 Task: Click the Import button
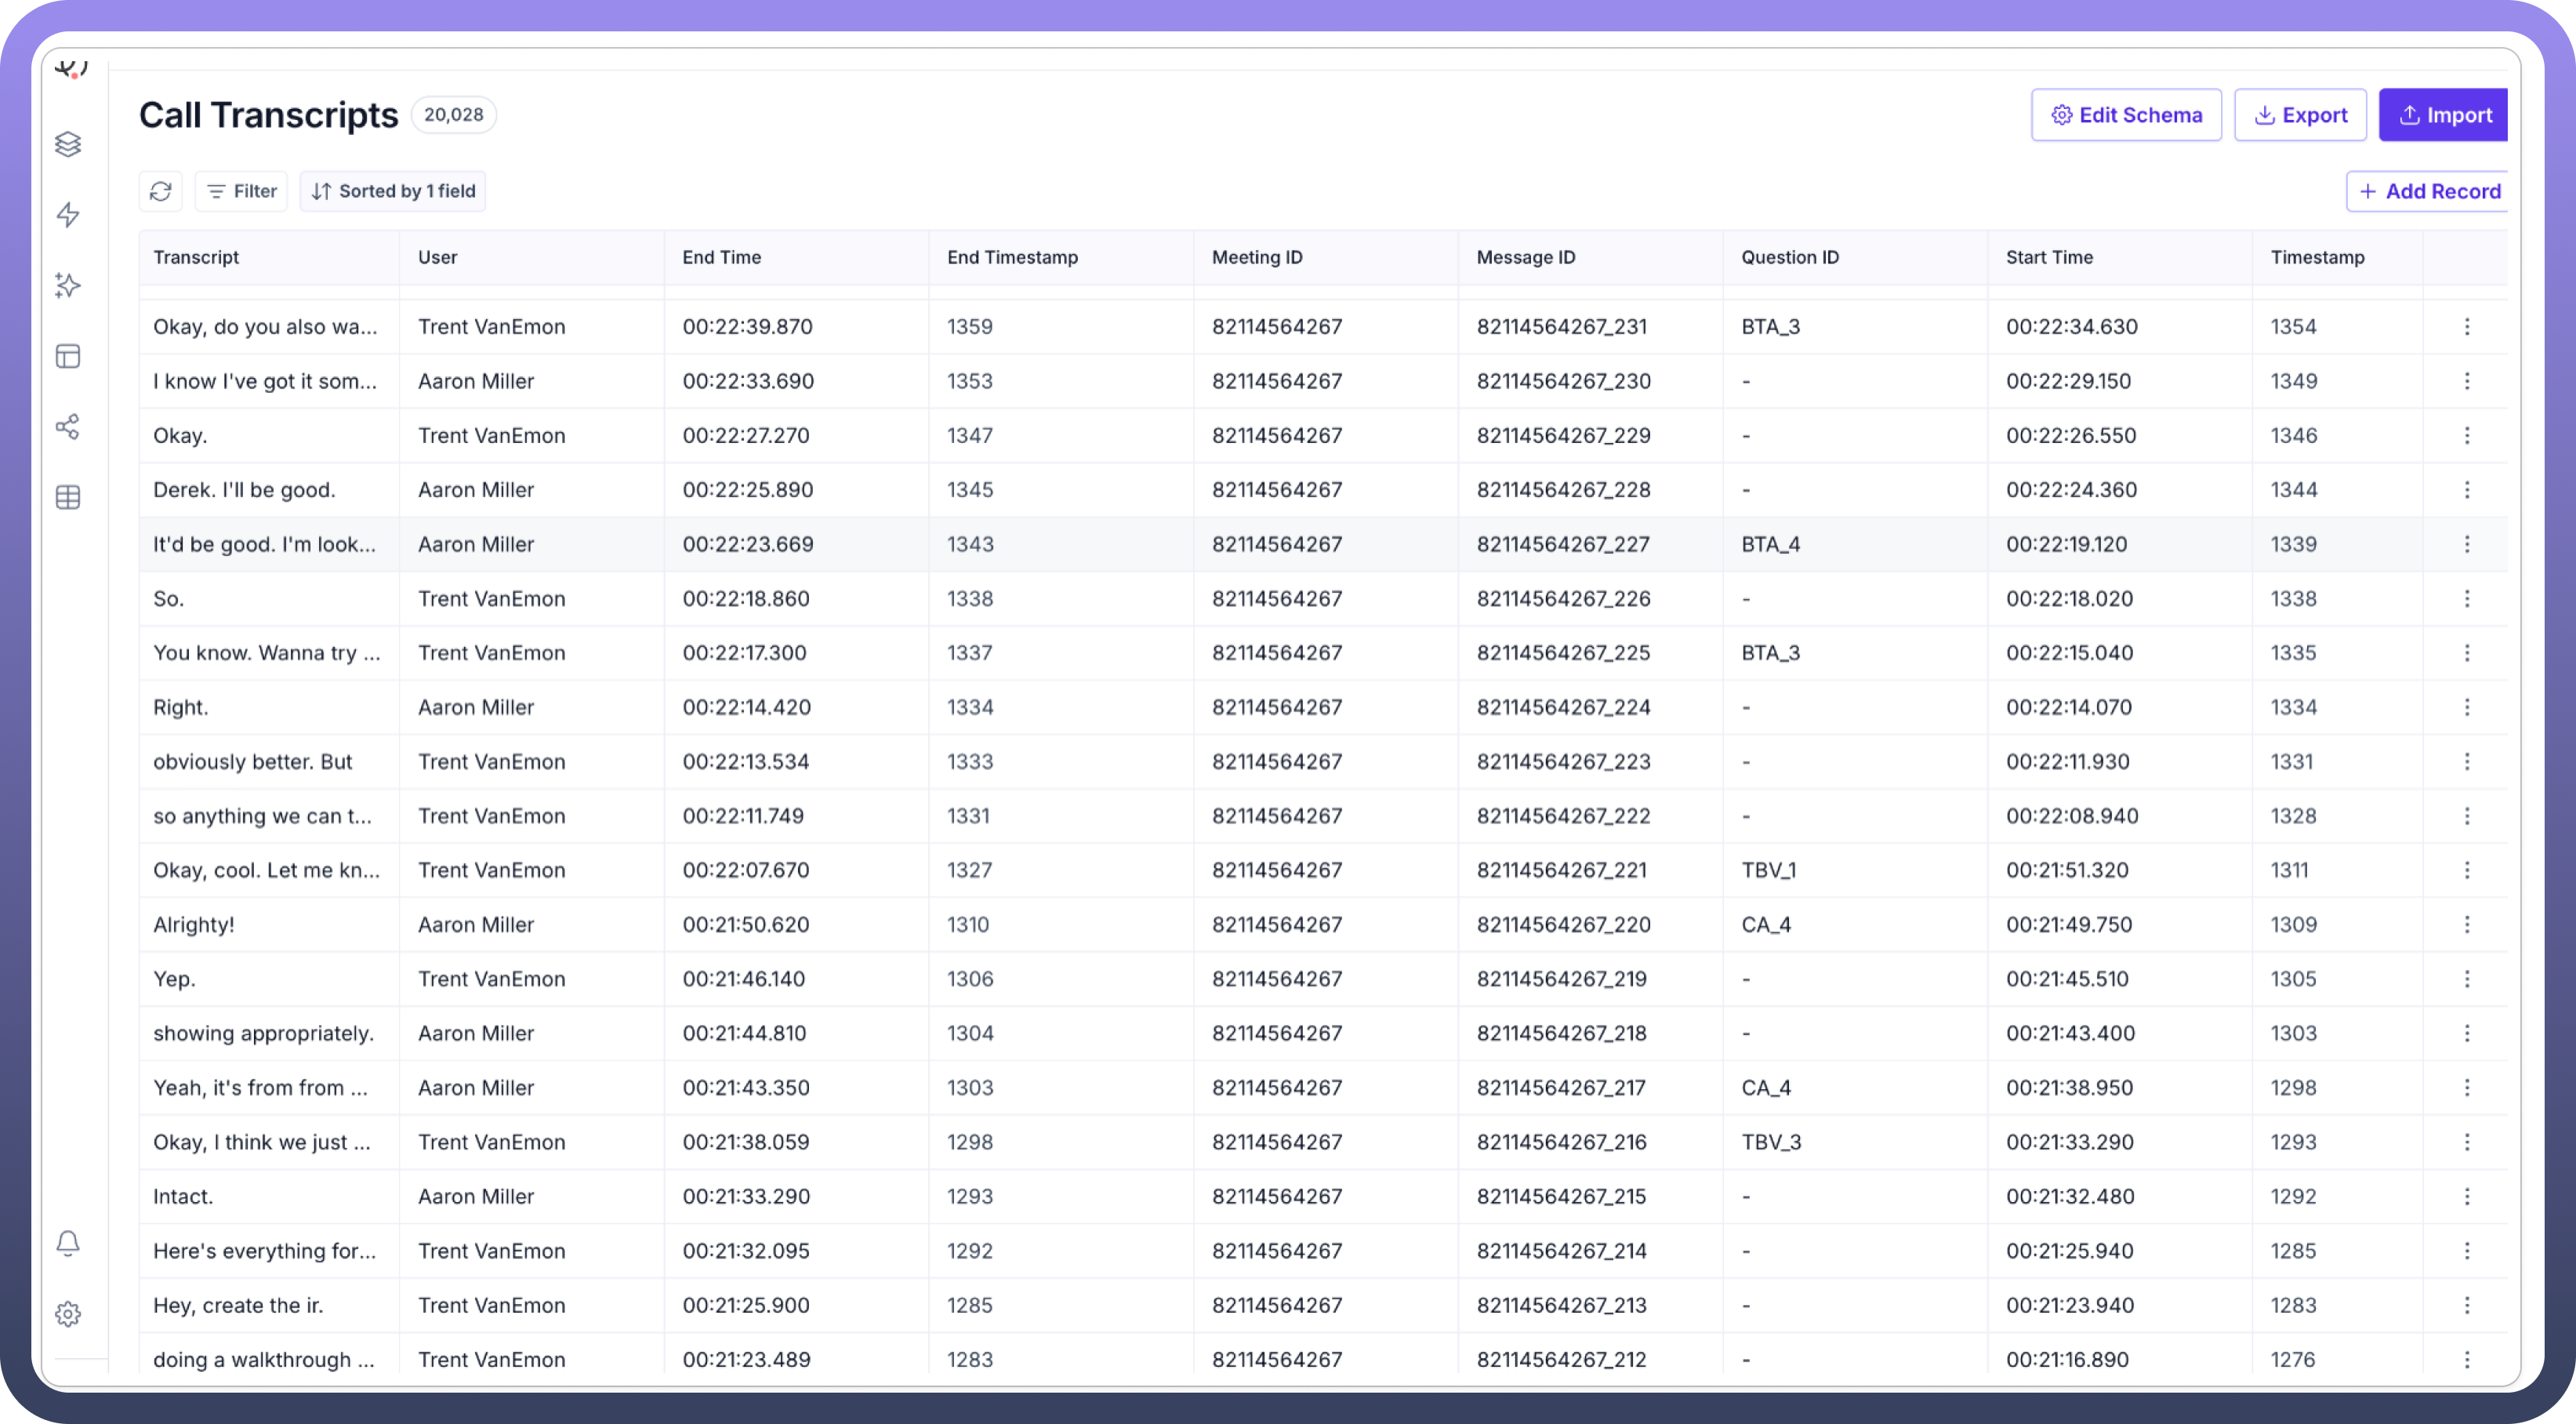[x=2444, y=115]
